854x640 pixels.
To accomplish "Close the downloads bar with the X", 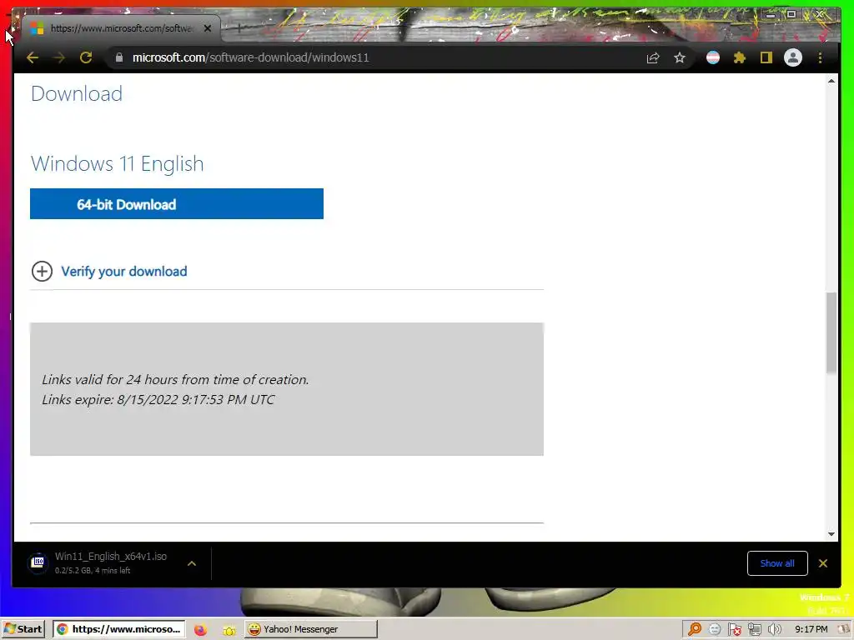I will (823, 563).
